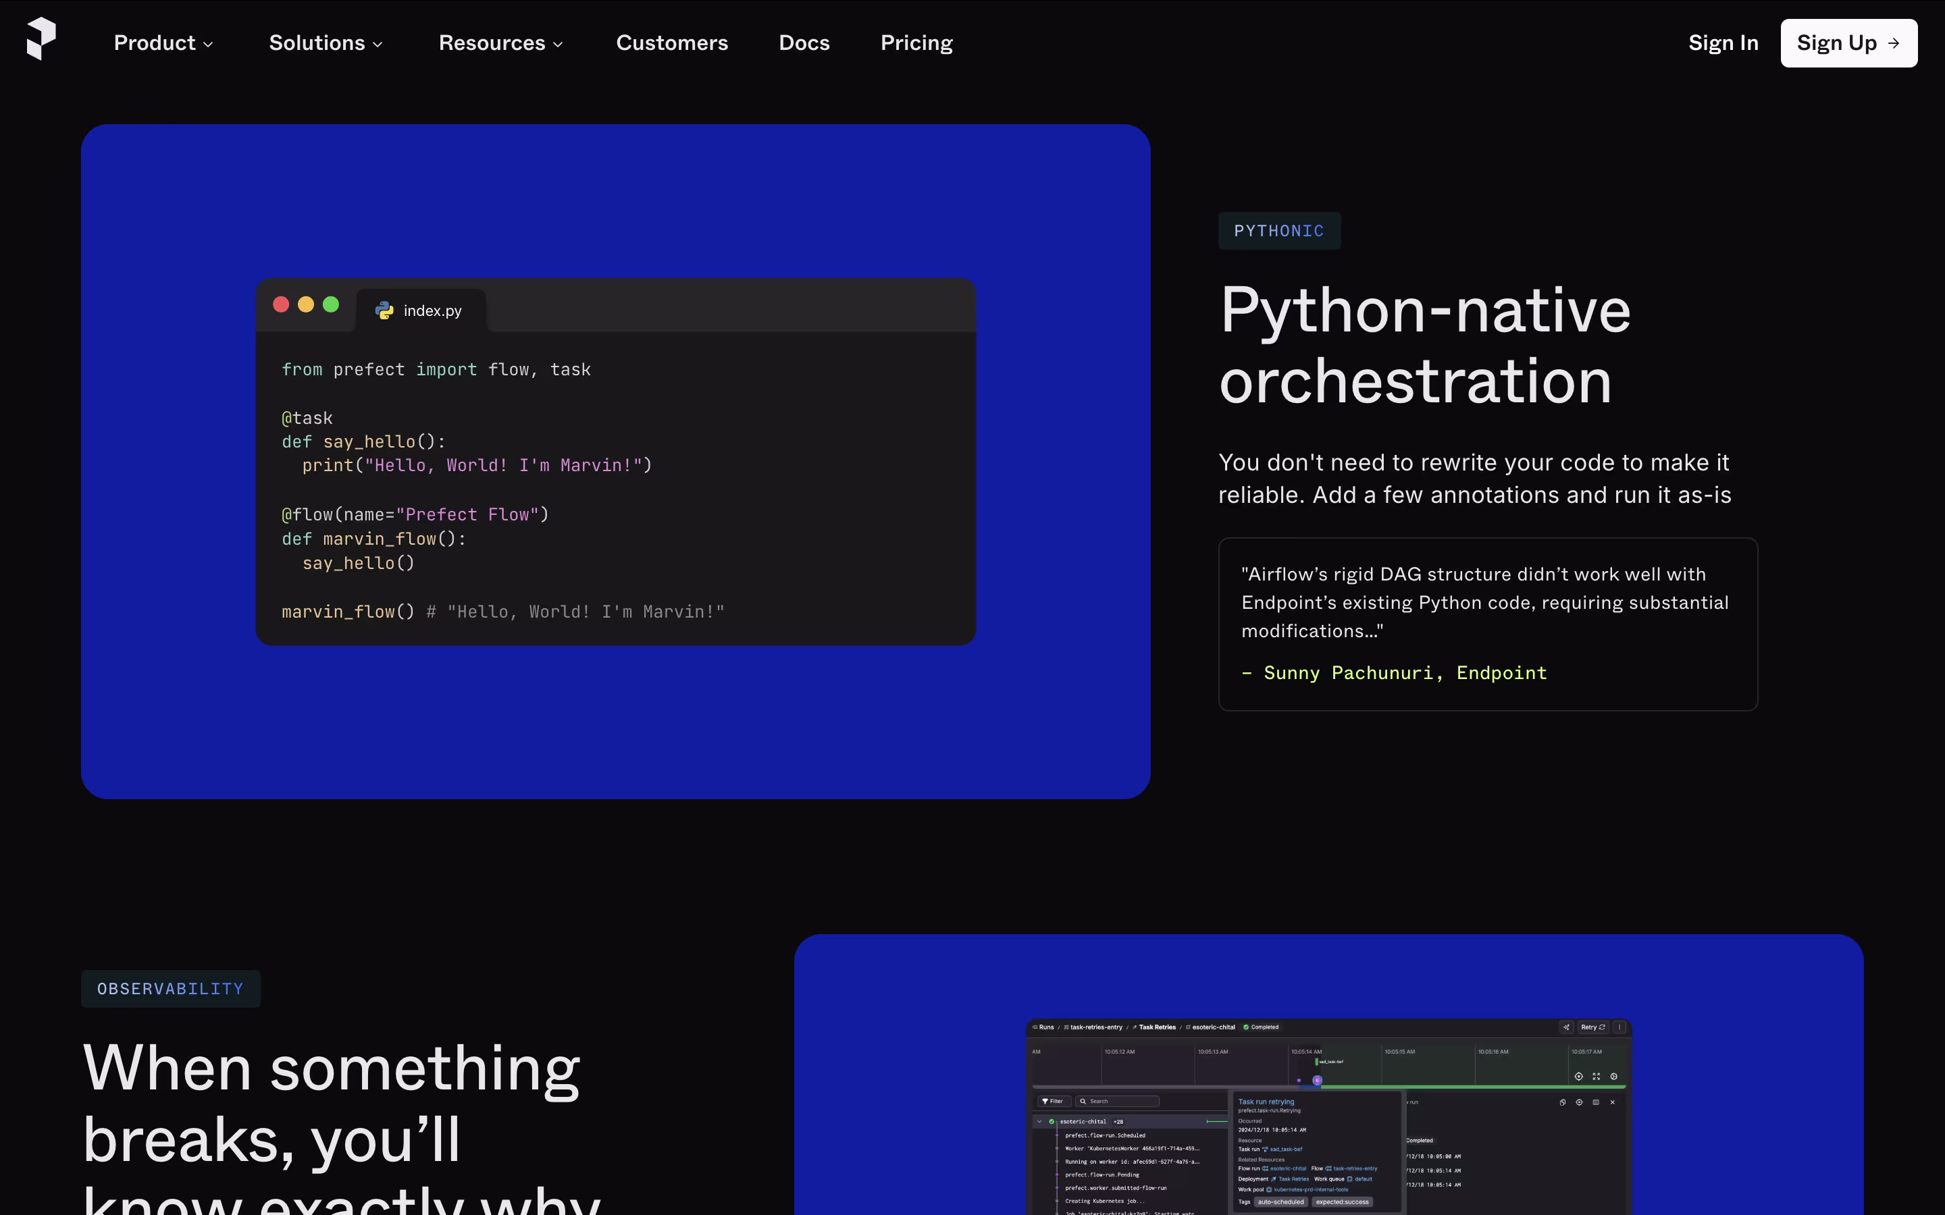Expand the Product menu chevron
The width and height of the screenshot is (1945, 1215).
click(x=208, y=44)
